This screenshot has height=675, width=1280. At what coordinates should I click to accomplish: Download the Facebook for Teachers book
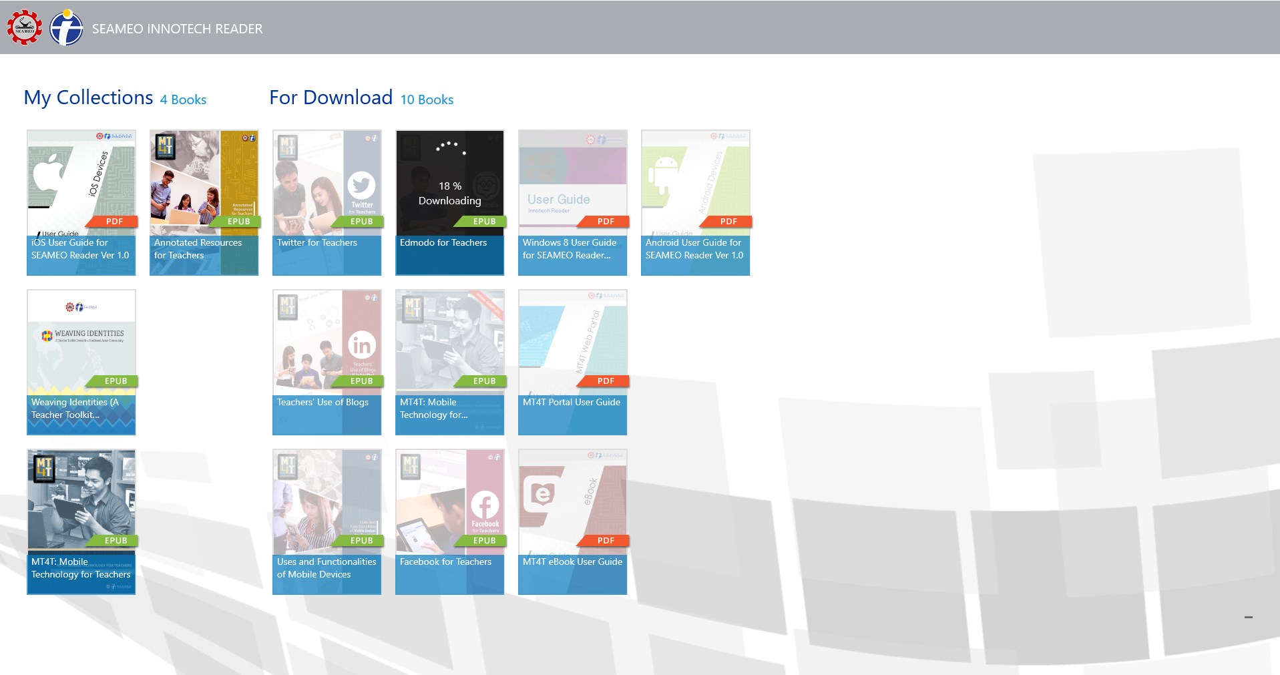[450, 521]
